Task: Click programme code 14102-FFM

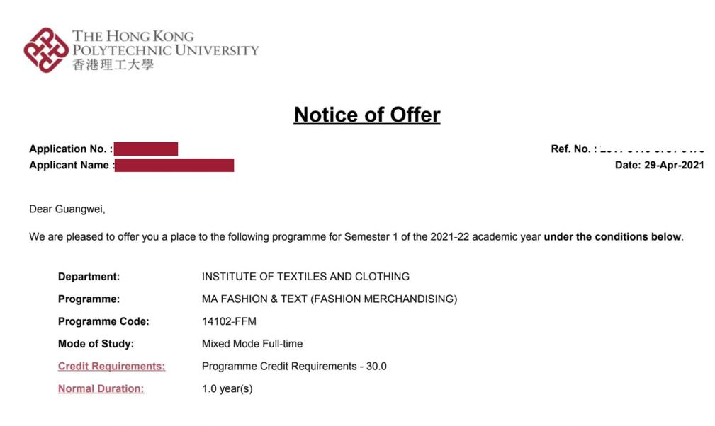Action: (x=229, y=321)
